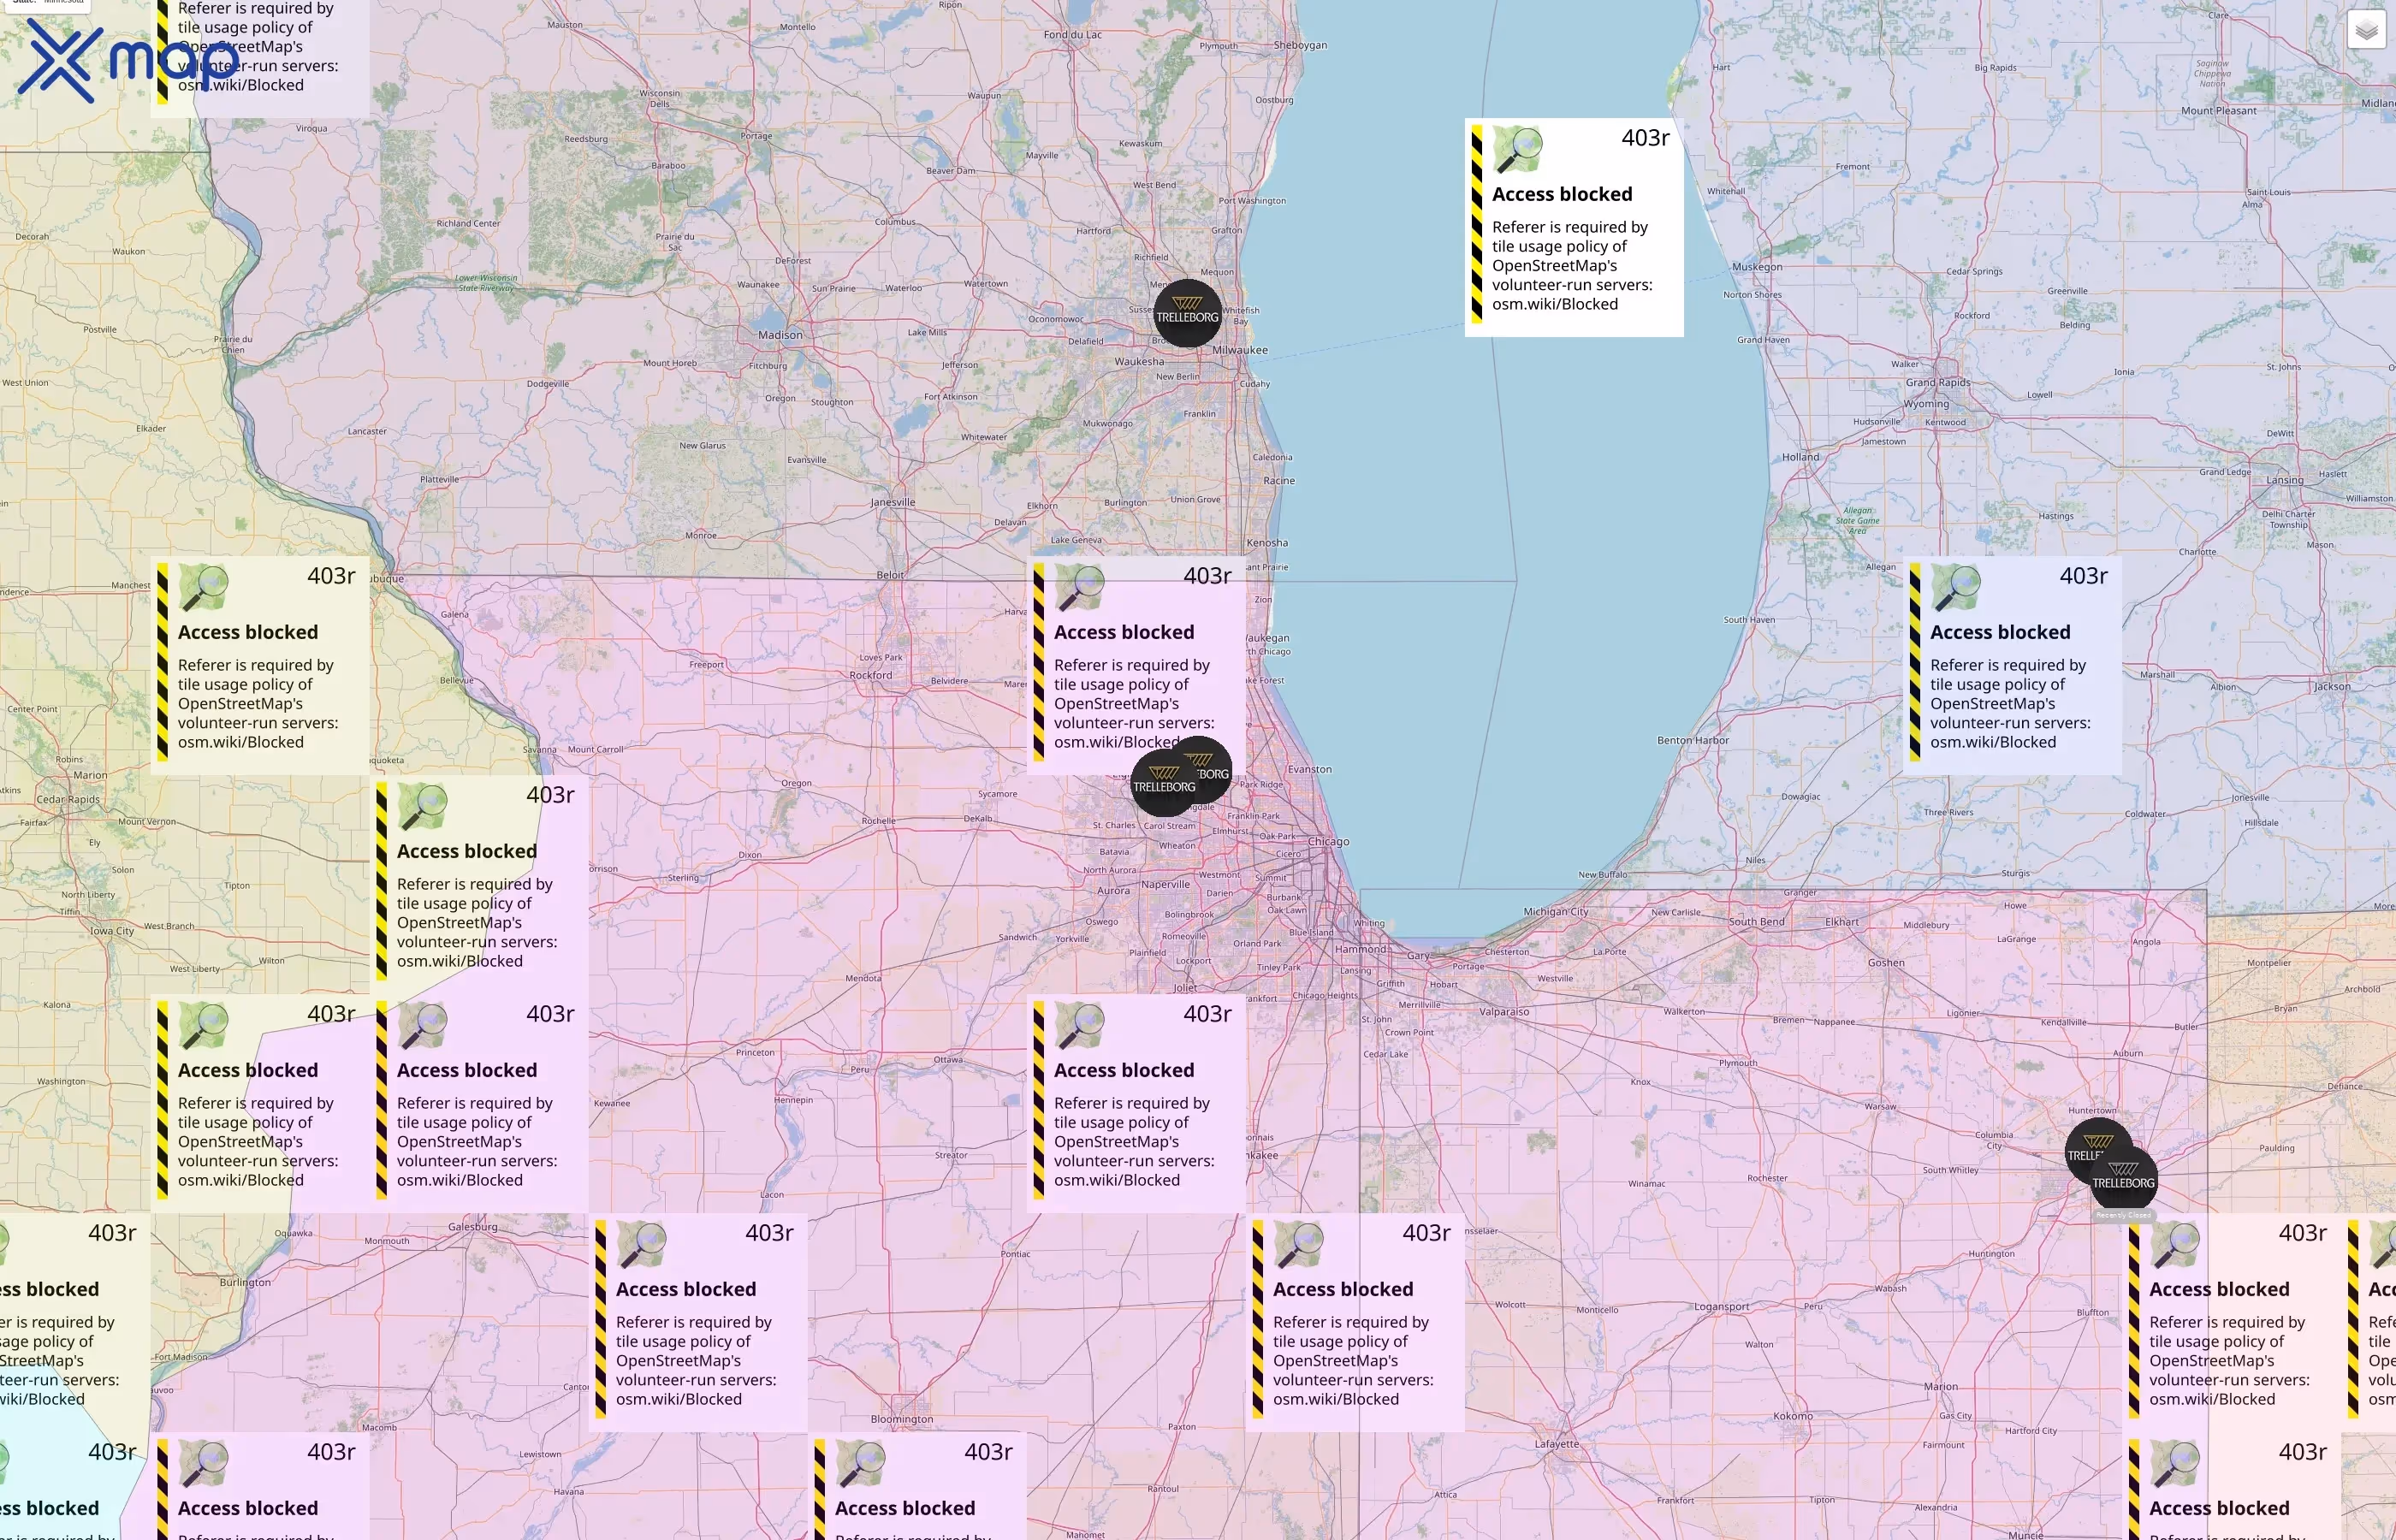Click the Valparaiso city label
Image resolution: width=2396 pixels, height=1540 pixels.
[1504, 1012]
